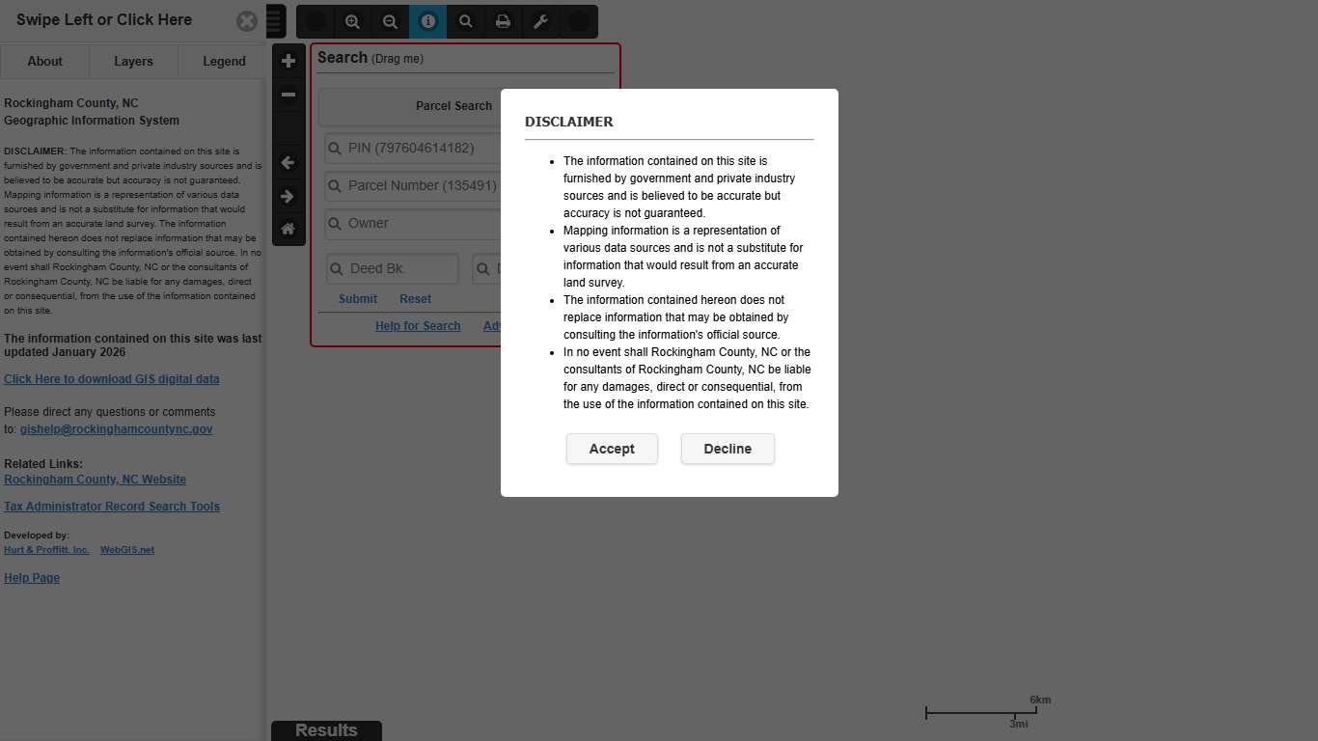The height and width of the screenshot is (741, 1318).
Task: Go to next map extent arrow
Action: pyautogui.click(x=288, y=197)
